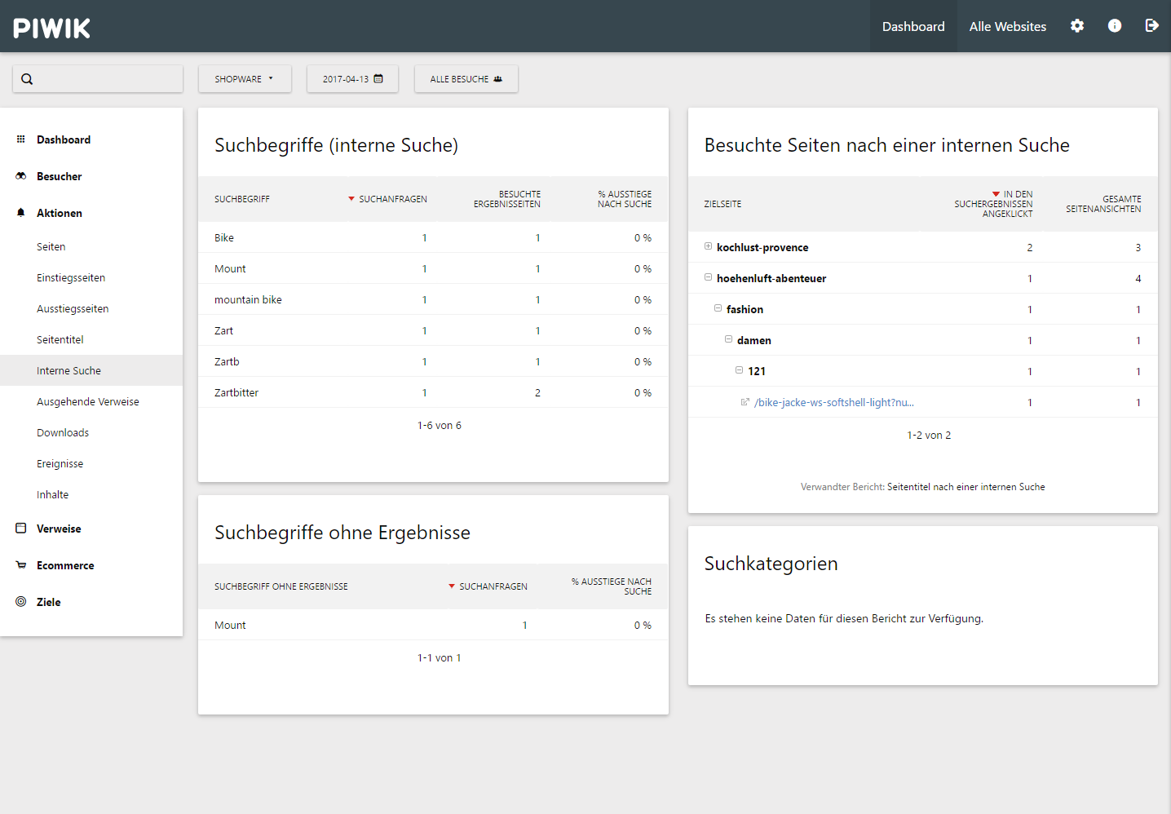
Task: Sort by Gesamte Seitenansichten column header
Action: coord(1103,204)
